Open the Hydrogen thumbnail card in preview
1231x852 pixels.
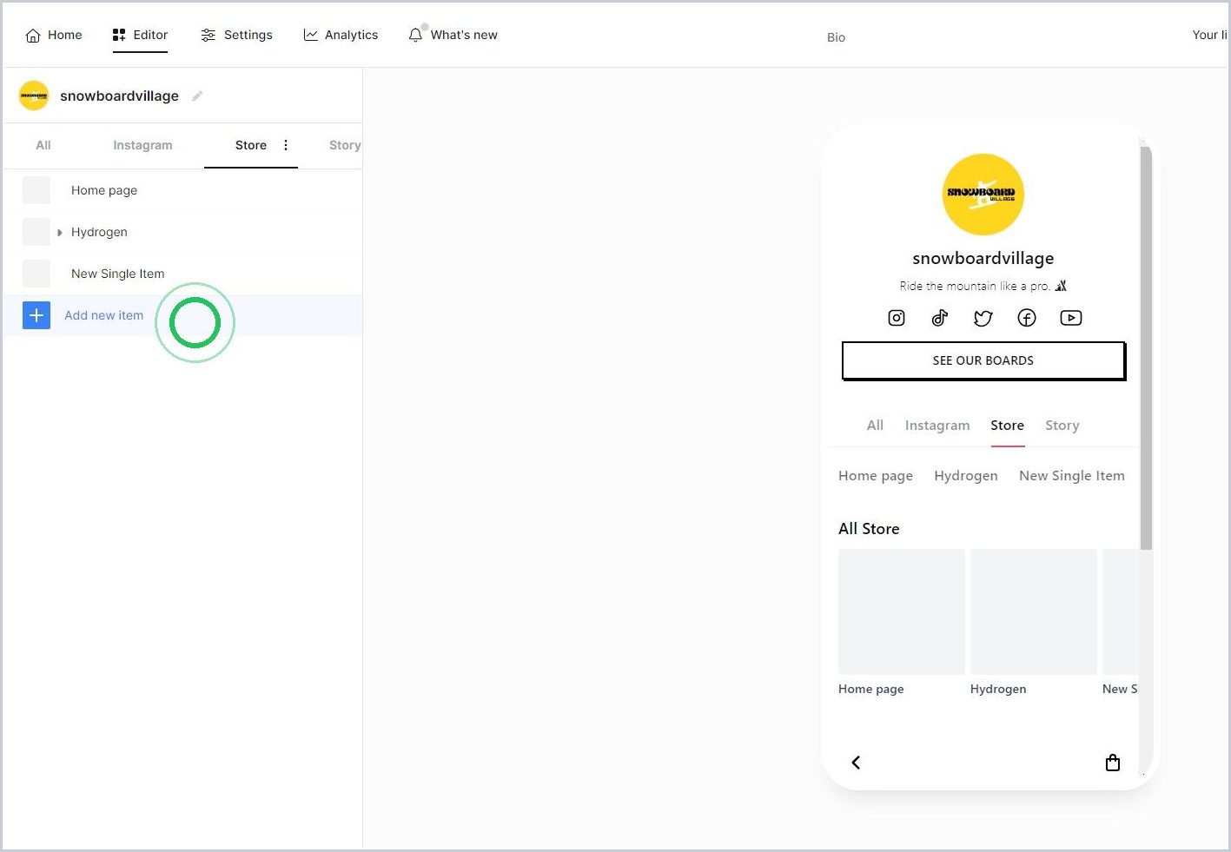1034,611
